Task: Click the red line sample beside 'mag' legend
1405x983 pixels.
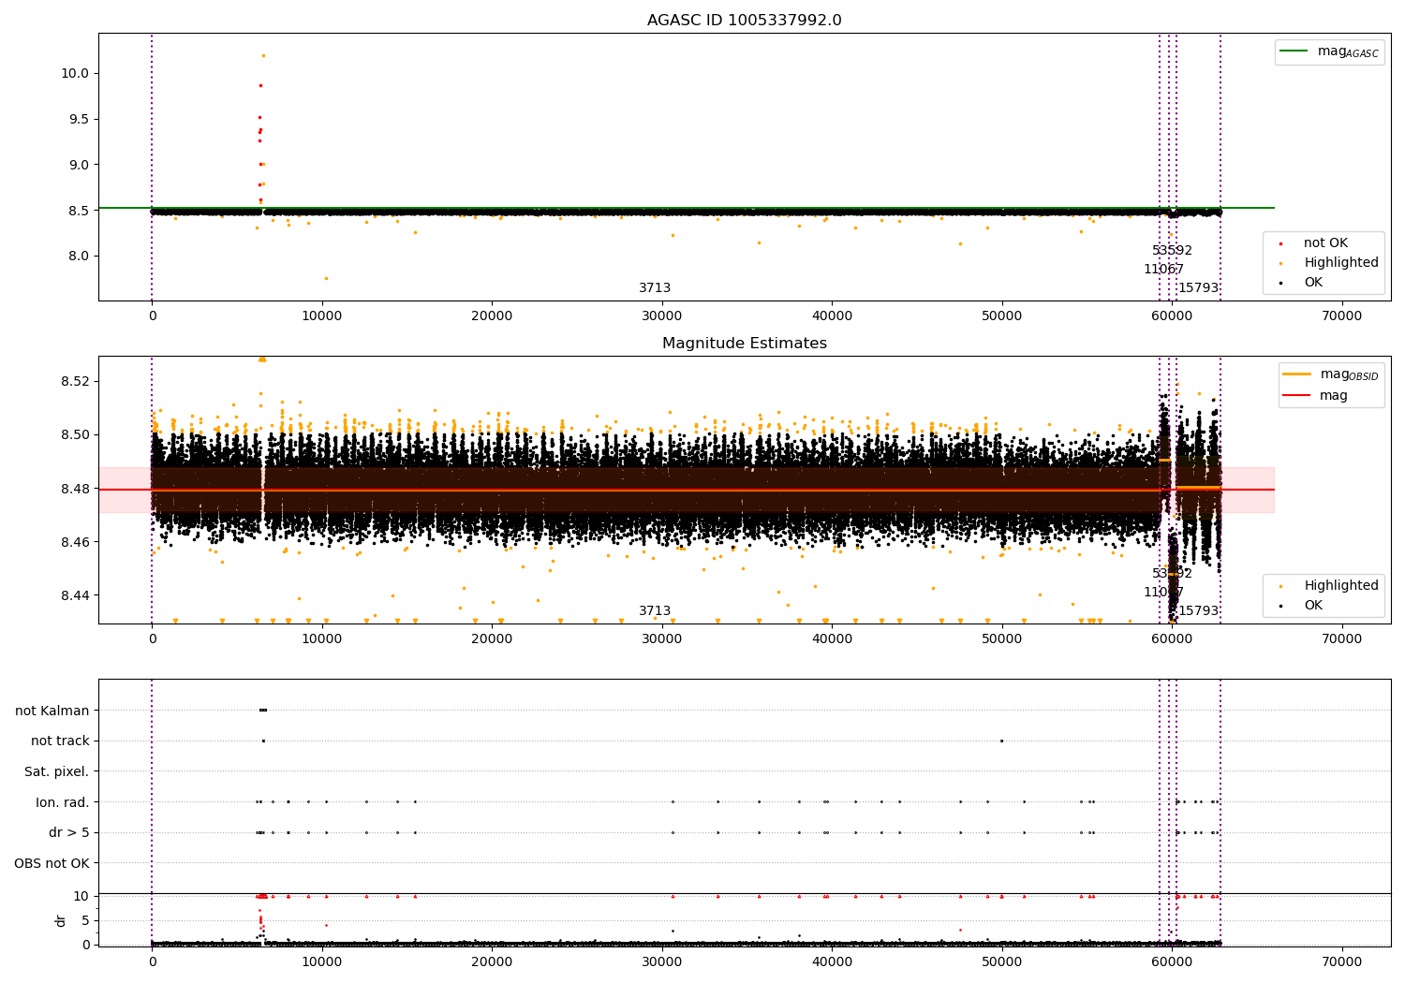Action: click(1297, 395)
